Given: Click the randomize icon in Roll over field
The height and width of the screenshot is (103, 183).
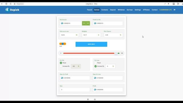Looking at the screenshot, I should tap(77, 35).
